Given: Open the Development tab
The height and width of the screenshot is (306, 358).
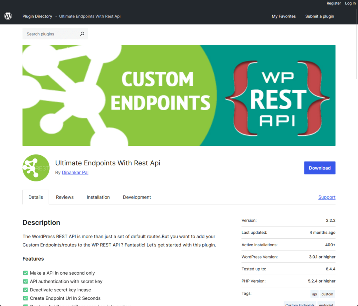Looking at the screenshot, I should (137, 197).
